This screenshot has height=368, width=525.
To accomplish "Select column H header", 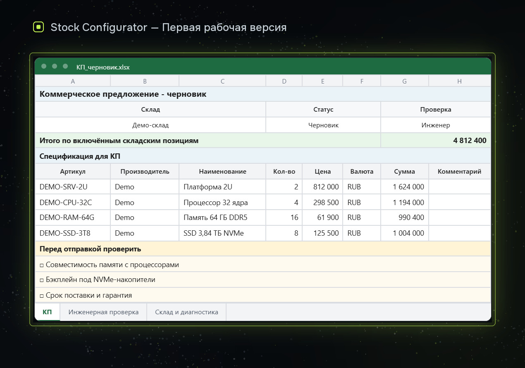I will point(460,81).
